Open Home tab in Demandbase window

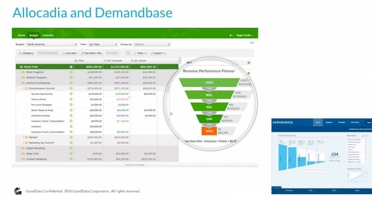pos(318,123)
